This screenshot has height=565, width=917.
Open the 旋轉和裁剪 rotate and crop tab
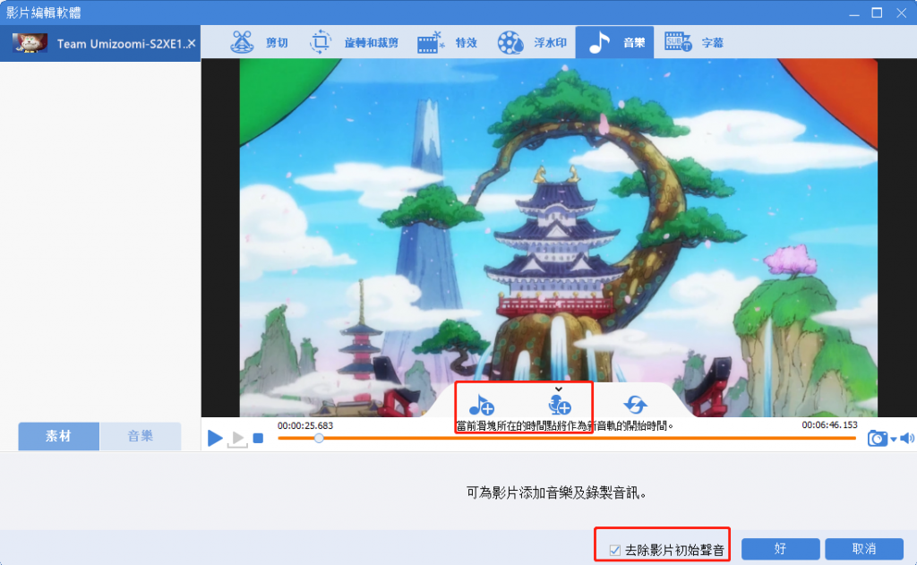tap(354, 43)
